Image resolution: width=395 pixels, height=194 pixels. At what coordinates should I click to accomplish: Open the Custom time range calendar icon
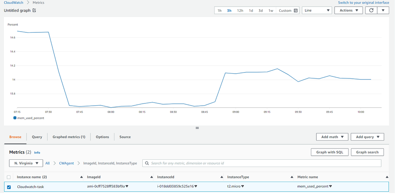(x=296, y=10)
